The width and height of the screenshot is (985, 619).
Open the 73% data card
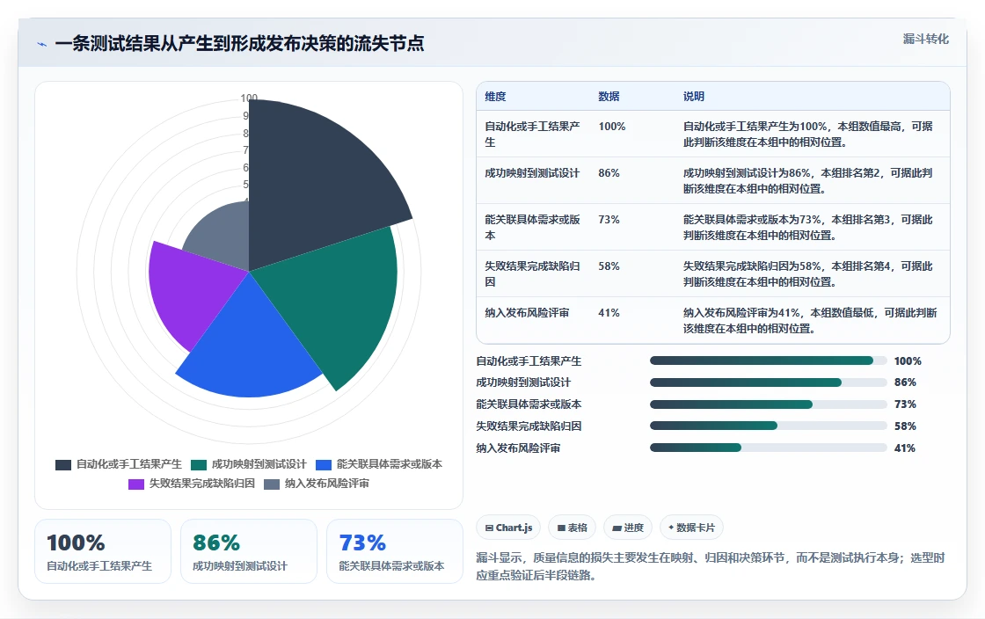395,551
